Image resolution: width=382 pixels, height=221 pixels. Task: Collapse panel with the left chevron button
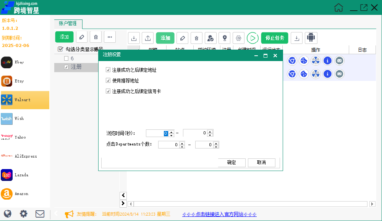tap(123, 195)
